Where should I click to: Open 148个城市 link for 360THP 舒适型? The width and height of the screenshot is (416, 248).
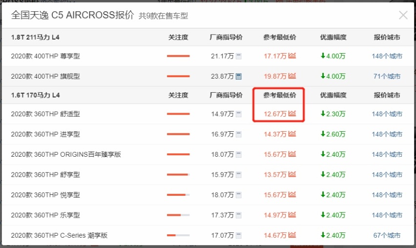pos(387,114)
